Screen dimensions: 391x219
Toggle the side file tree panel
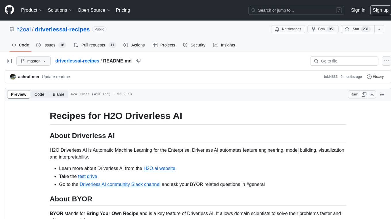[x=9, y=61]
